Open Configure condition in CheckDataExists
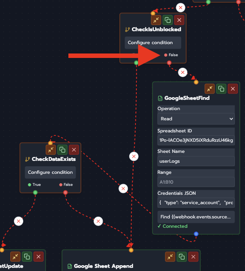The width and height of the screenshot is (245, 271). (x=50, y=172)
